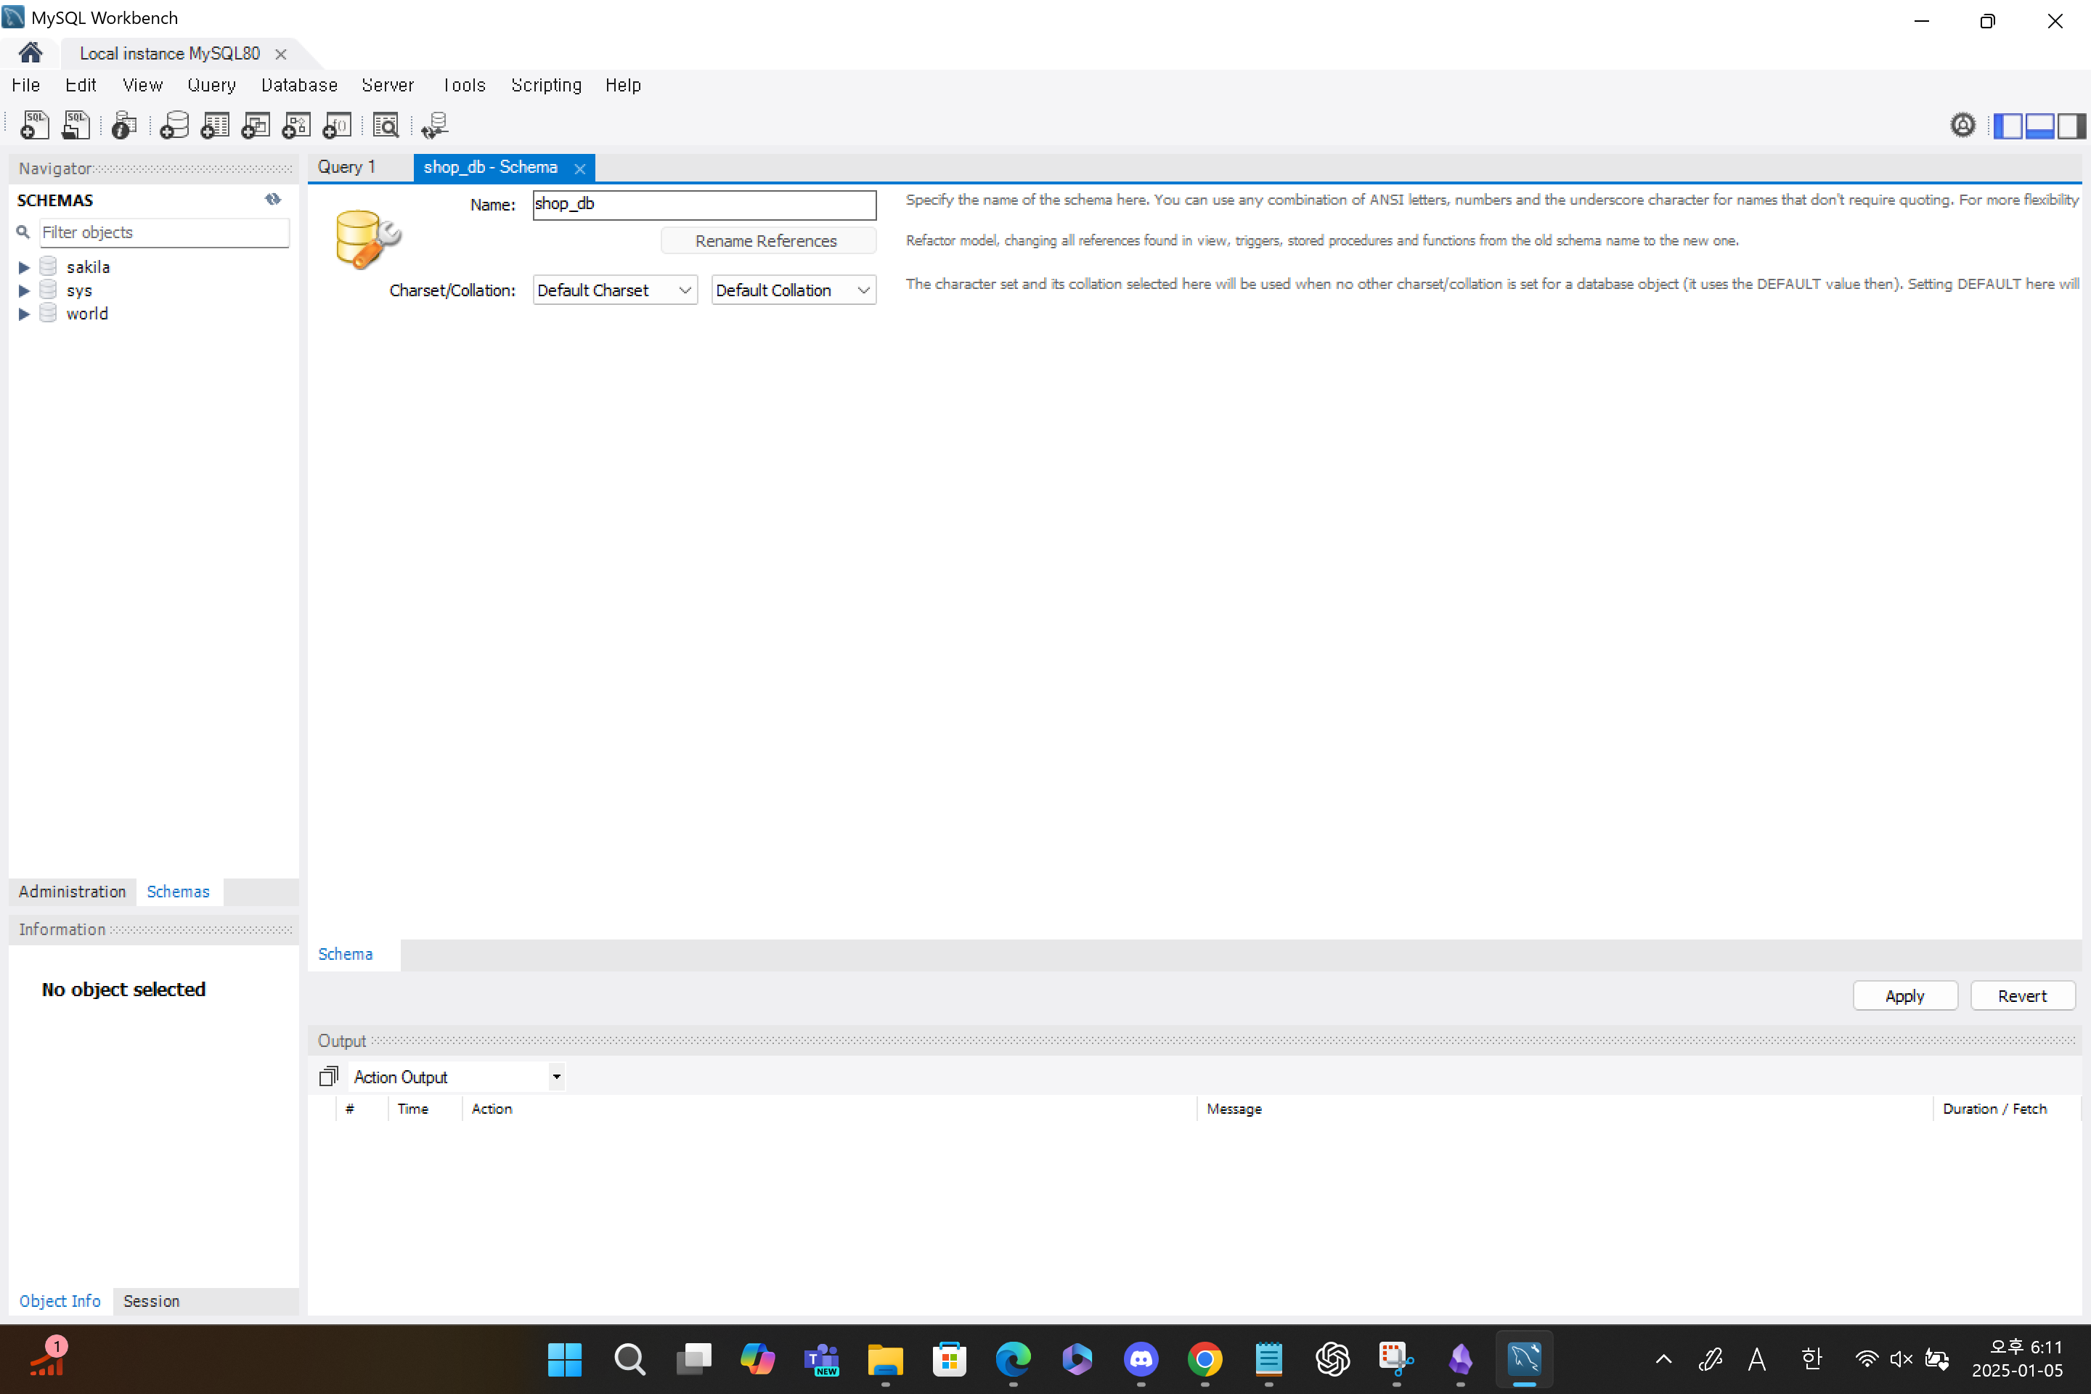Switch to the Query 1 tab
Screen dimensions: 2091x1394
pos(347,167)
